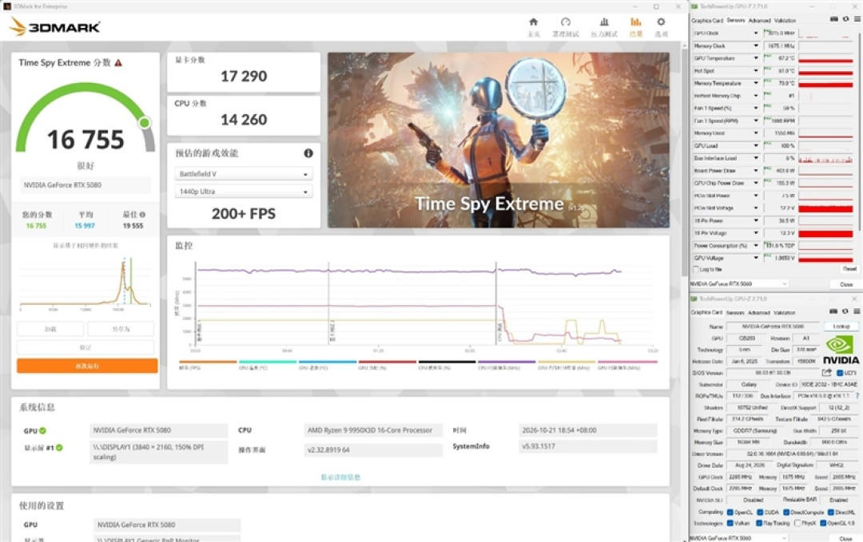Click the refresh icon in upper GPU-Z window
863x542 pixels.
[845, 19]
